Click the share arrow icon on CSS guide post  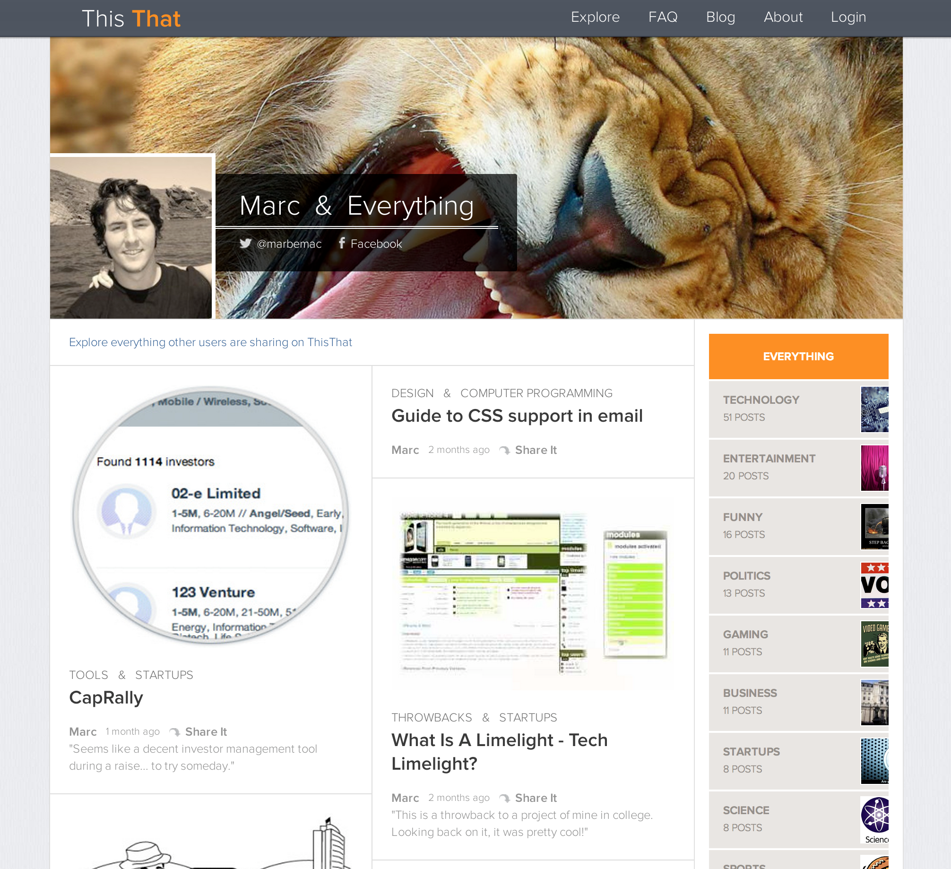(505, 450)
